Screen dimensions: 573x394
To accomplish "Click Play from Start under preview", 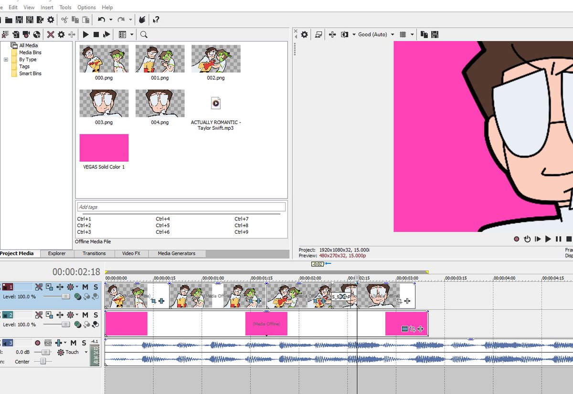I will point(538,239).
